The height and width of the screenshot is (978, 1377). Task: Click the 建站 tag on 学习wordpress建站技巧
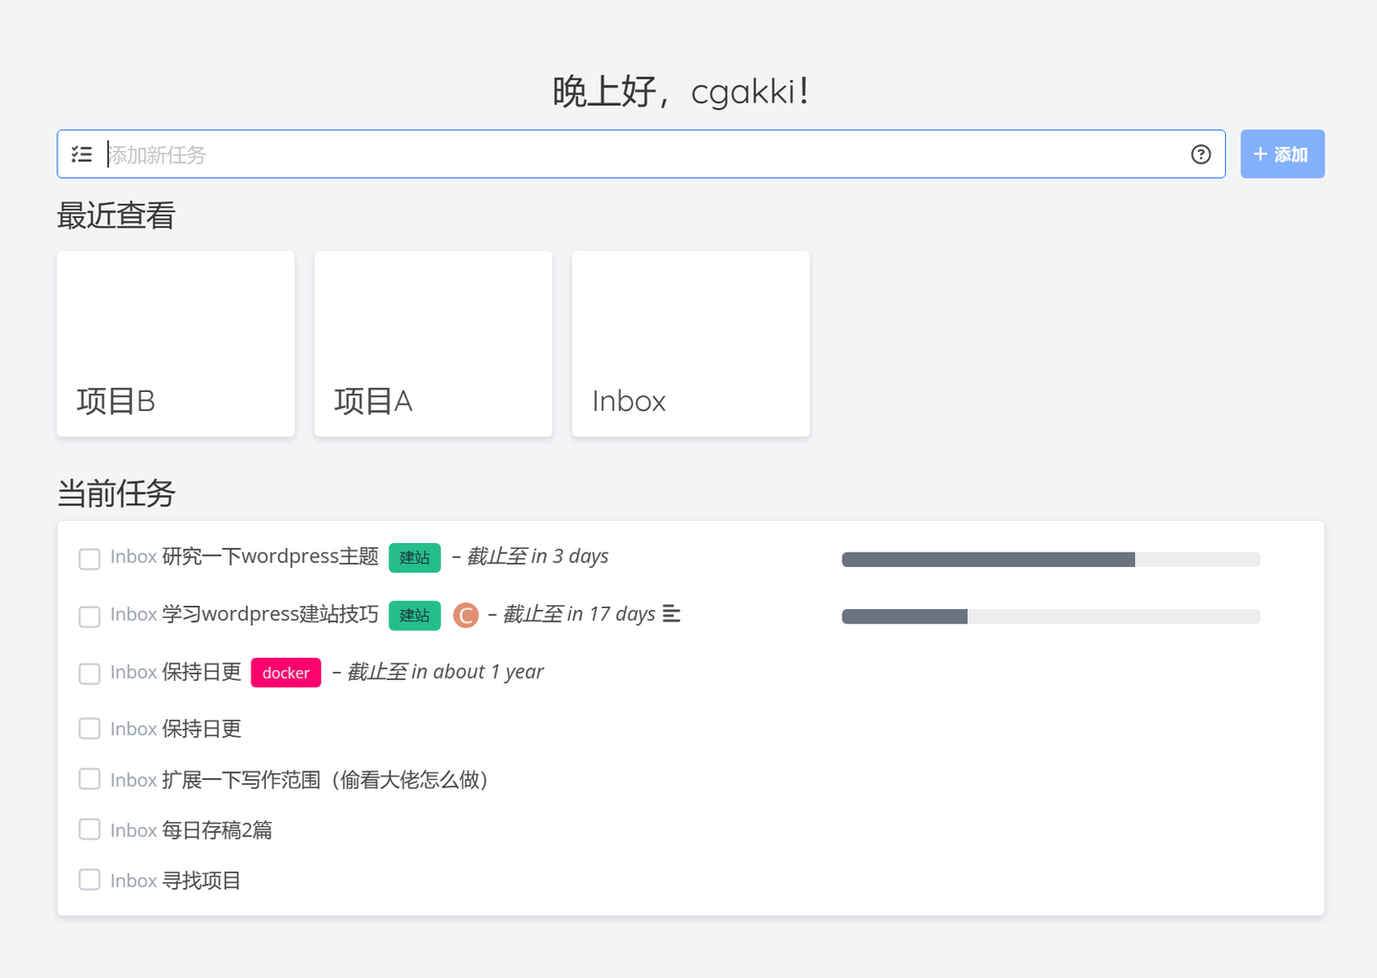[x=414, y=616]
